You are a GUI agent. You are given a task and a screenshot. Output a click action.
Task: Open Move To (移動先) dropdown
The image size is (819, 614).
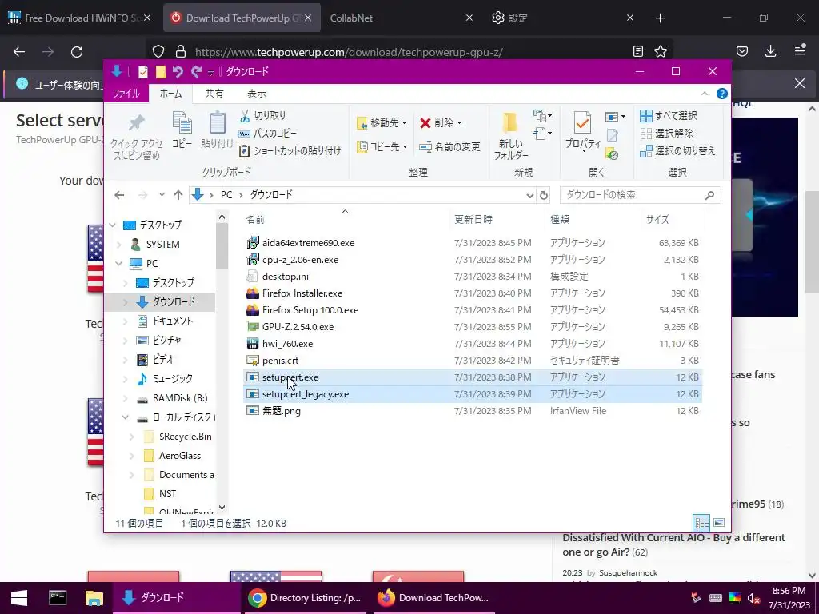(382, 122)
